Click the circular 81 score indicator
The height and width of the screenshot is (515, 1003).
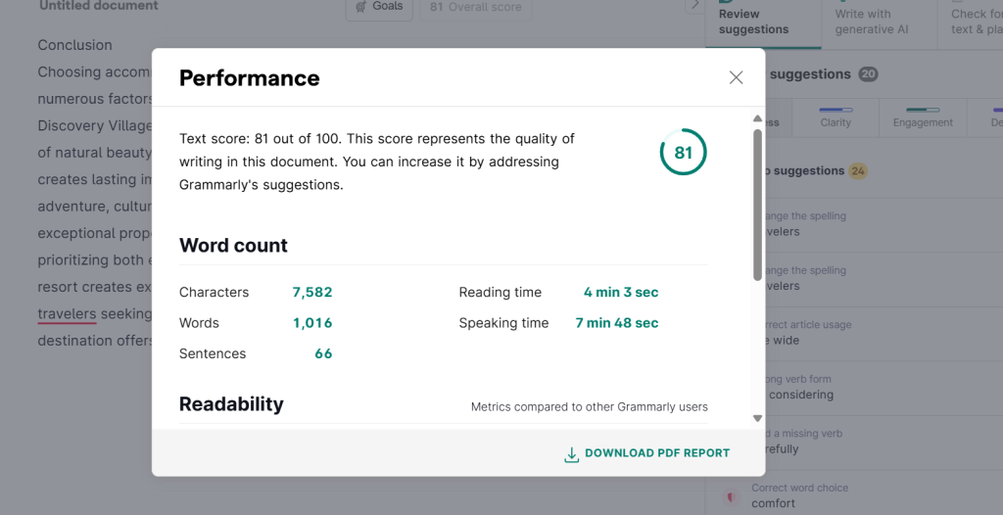click(x=683, y=153)
